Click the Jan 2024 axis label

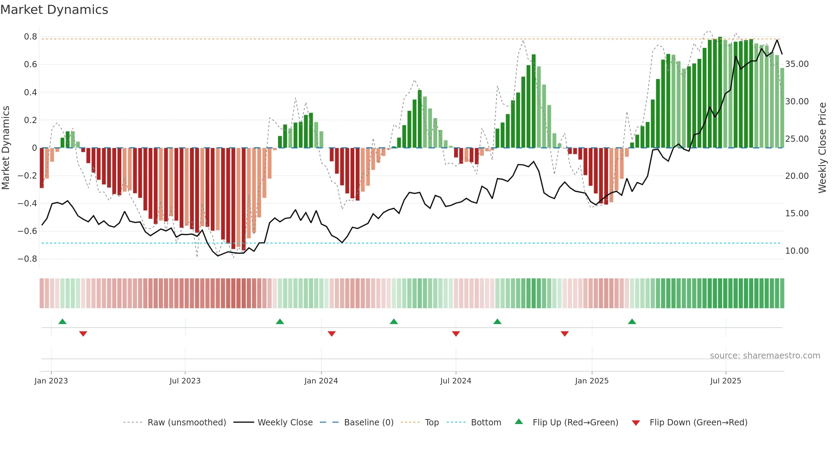(321, 381)
